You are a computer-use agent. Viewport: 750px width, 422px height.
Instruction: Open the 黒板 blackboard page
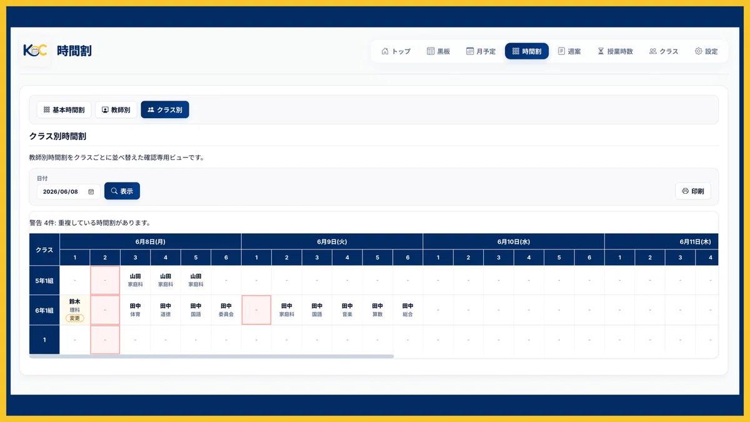click(438, 51)
